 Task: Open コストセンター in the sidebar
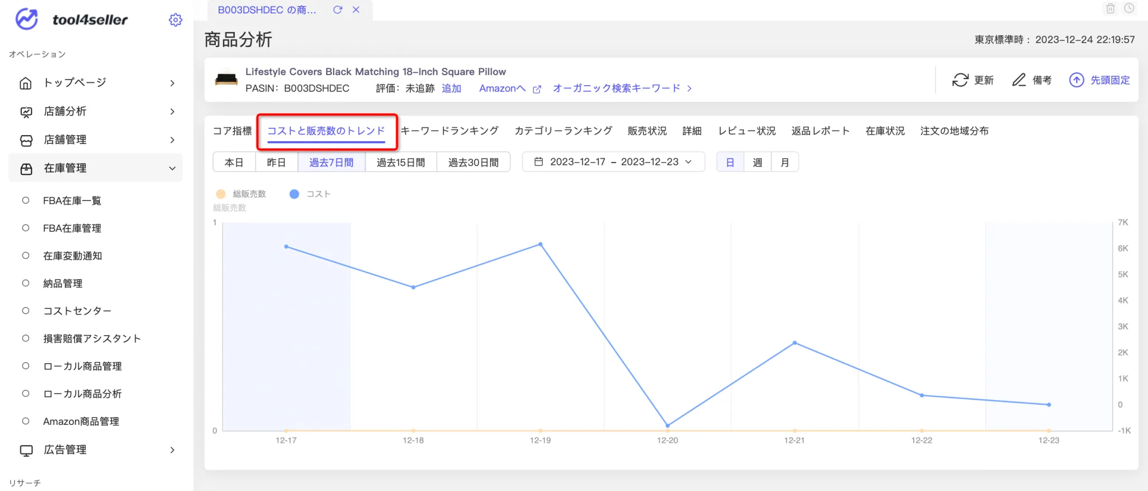pyautogui.click(x=77, y=311)
